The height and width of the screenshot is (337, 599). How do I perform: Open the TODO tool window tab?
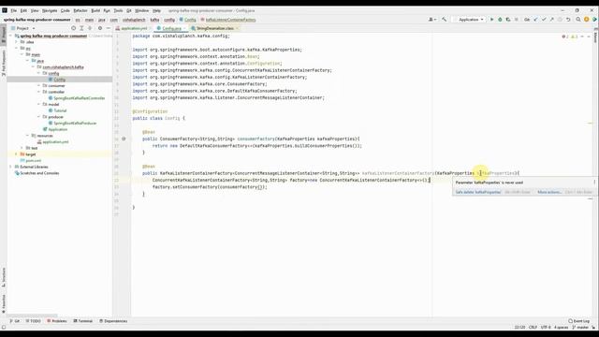34,321
